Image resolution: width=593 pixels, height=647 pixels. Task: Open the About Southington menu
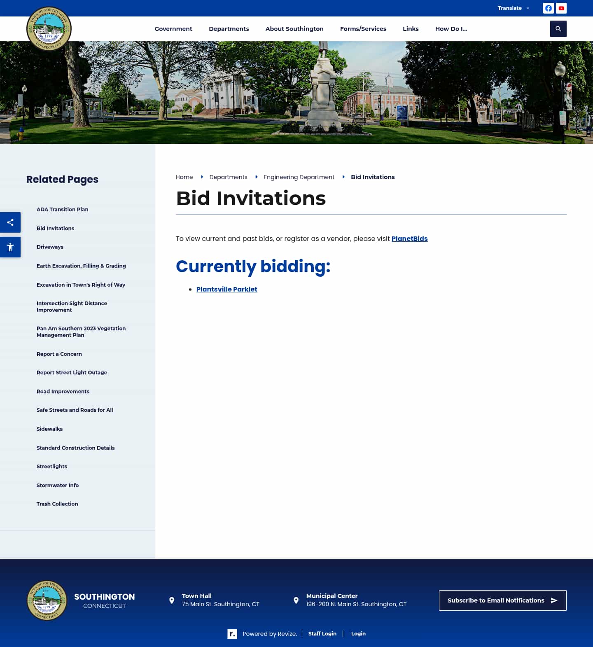tap(294, 29)
